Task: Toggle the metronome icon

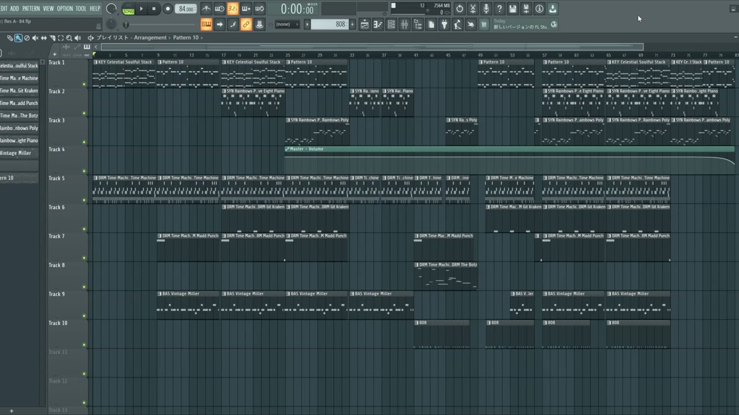Action: click(x=206, y=9)
